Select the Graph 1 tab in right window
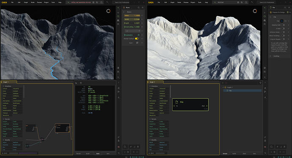Image resolution: width=292 pixels, height=158 pixels. coord(152,82)
